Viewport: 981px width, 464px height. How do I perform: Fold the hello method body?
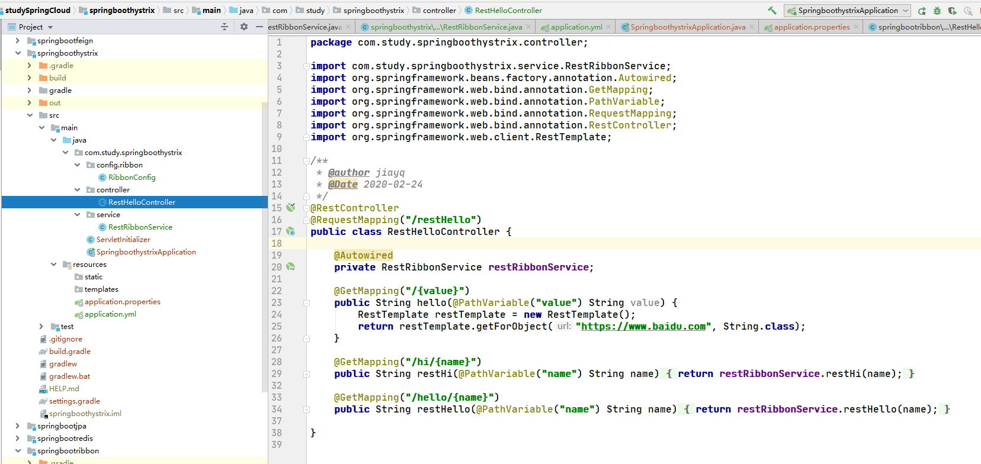click(306, 302)
